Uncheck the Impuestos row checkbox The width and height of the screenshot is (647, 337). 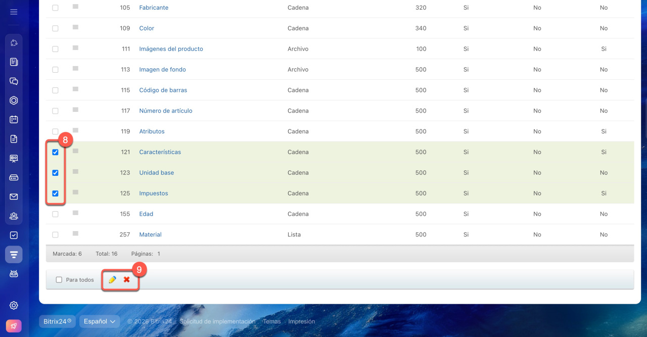tap(56, 194)
